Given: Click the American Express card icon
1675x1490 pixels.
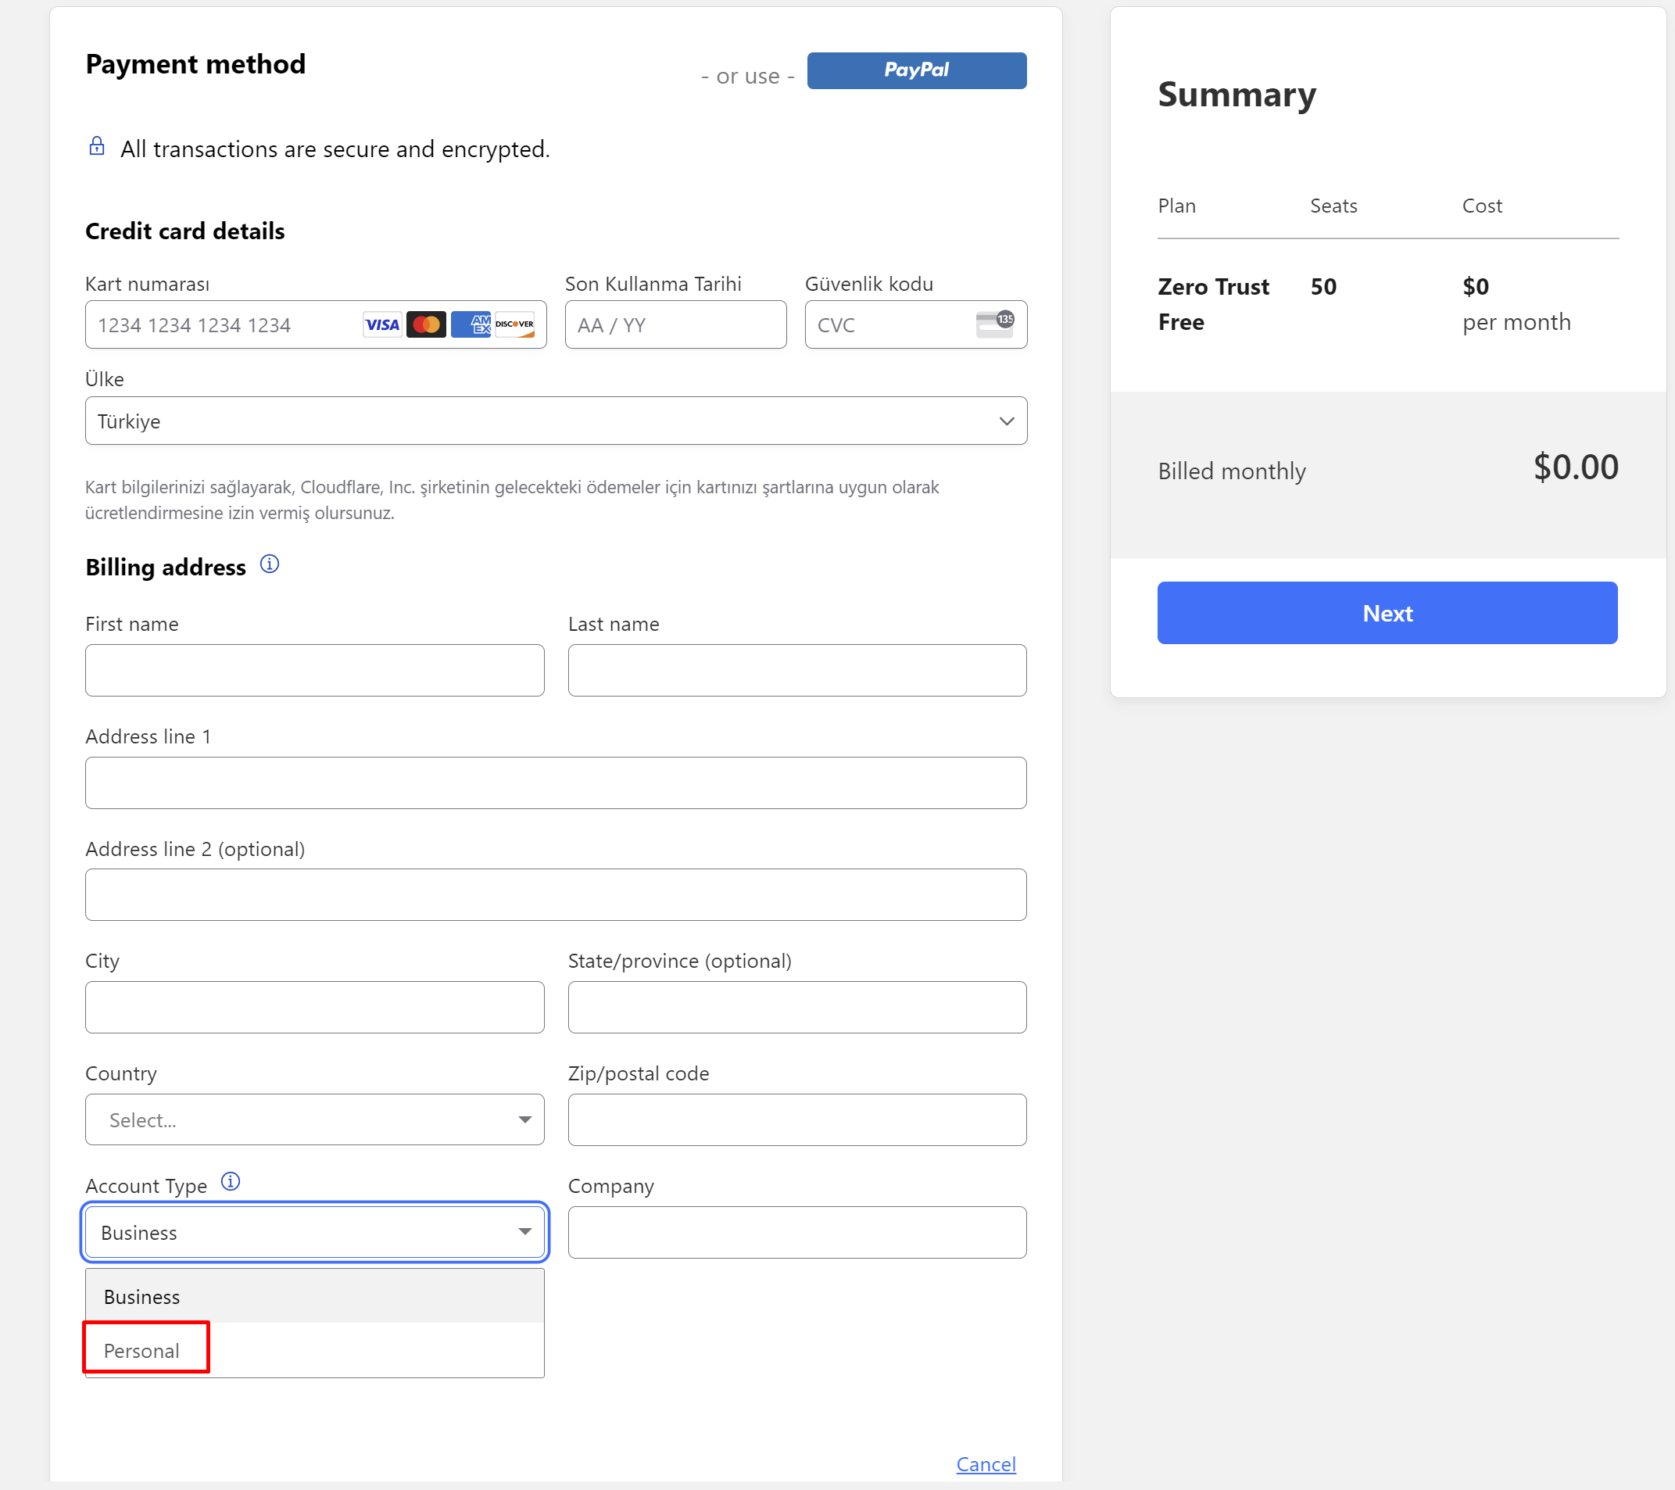Looking at the screenshot, I should click(471, 324).
